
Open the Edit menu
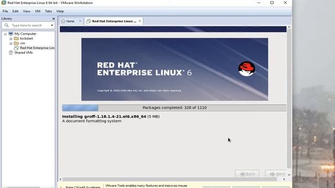pyautogui.click(x=15, y=11)
